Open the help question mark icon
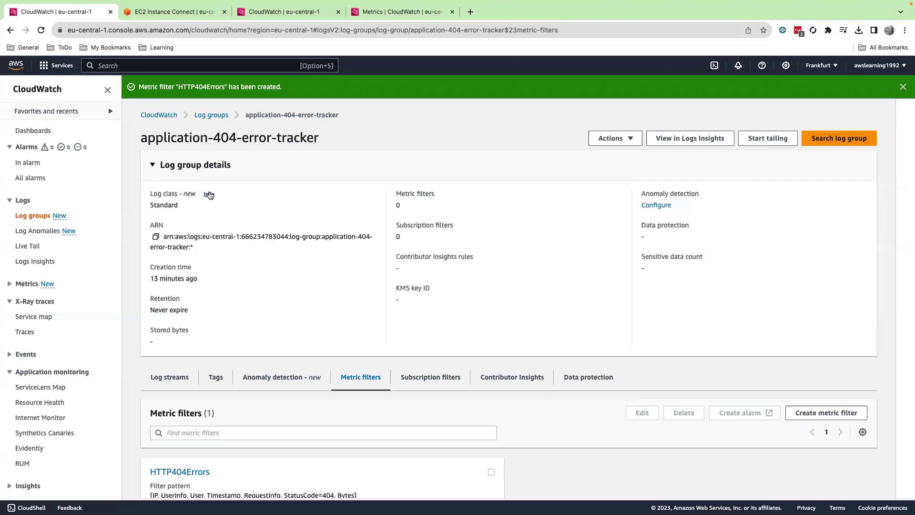 (762, 65)
